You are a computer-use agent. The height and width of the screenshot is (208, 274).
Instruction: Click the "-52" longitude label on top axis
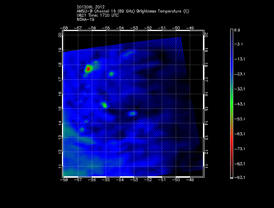tap(148, 28)
